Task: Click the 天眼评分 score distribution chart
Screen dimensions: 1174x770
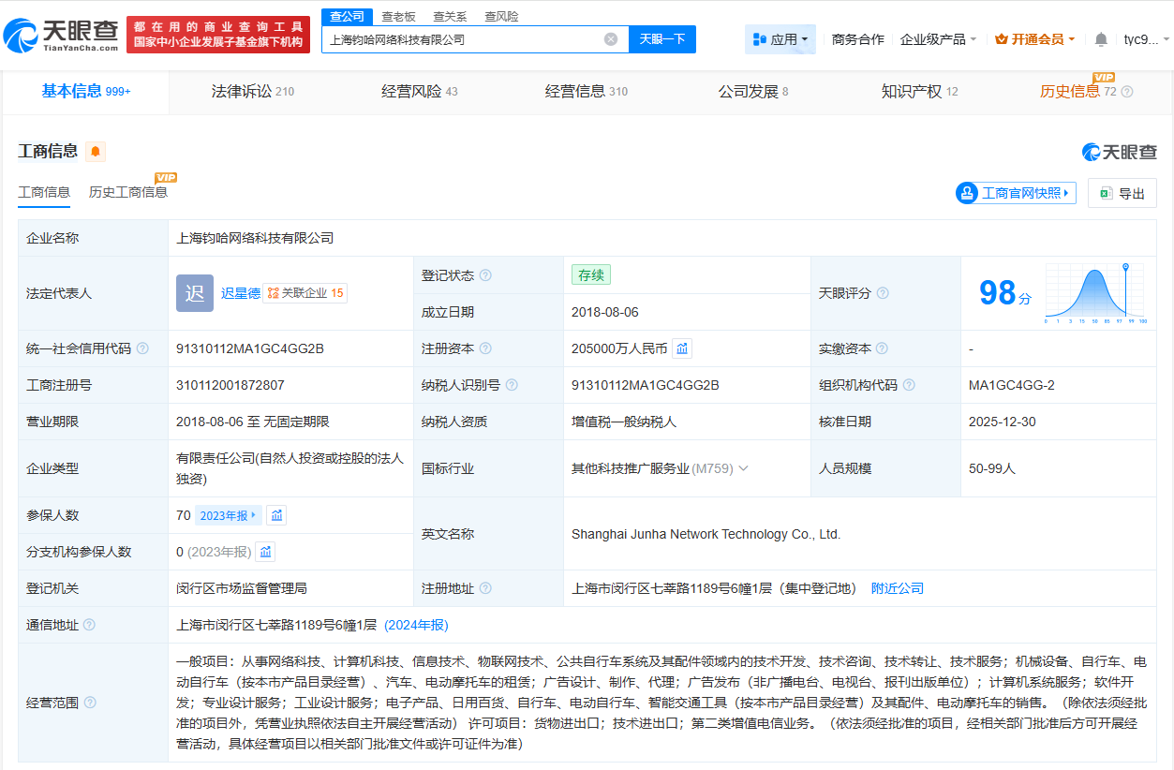Action: click(x=1096, y=293)
